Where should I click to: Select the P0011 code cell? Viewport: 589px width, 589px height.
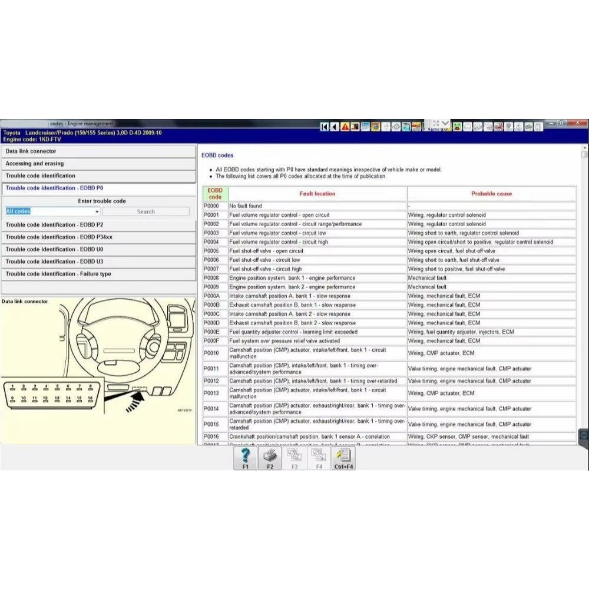click(215, 369)
